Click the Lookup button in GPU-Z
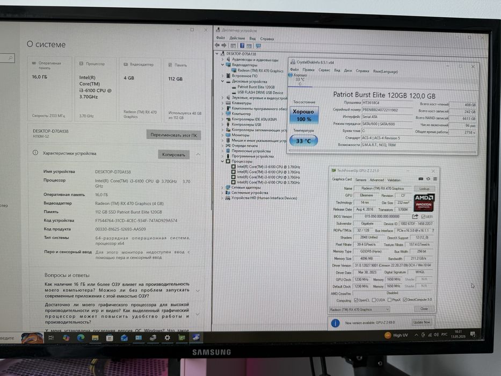The width and height of the screenshot is (501, 376). [424, 189]
